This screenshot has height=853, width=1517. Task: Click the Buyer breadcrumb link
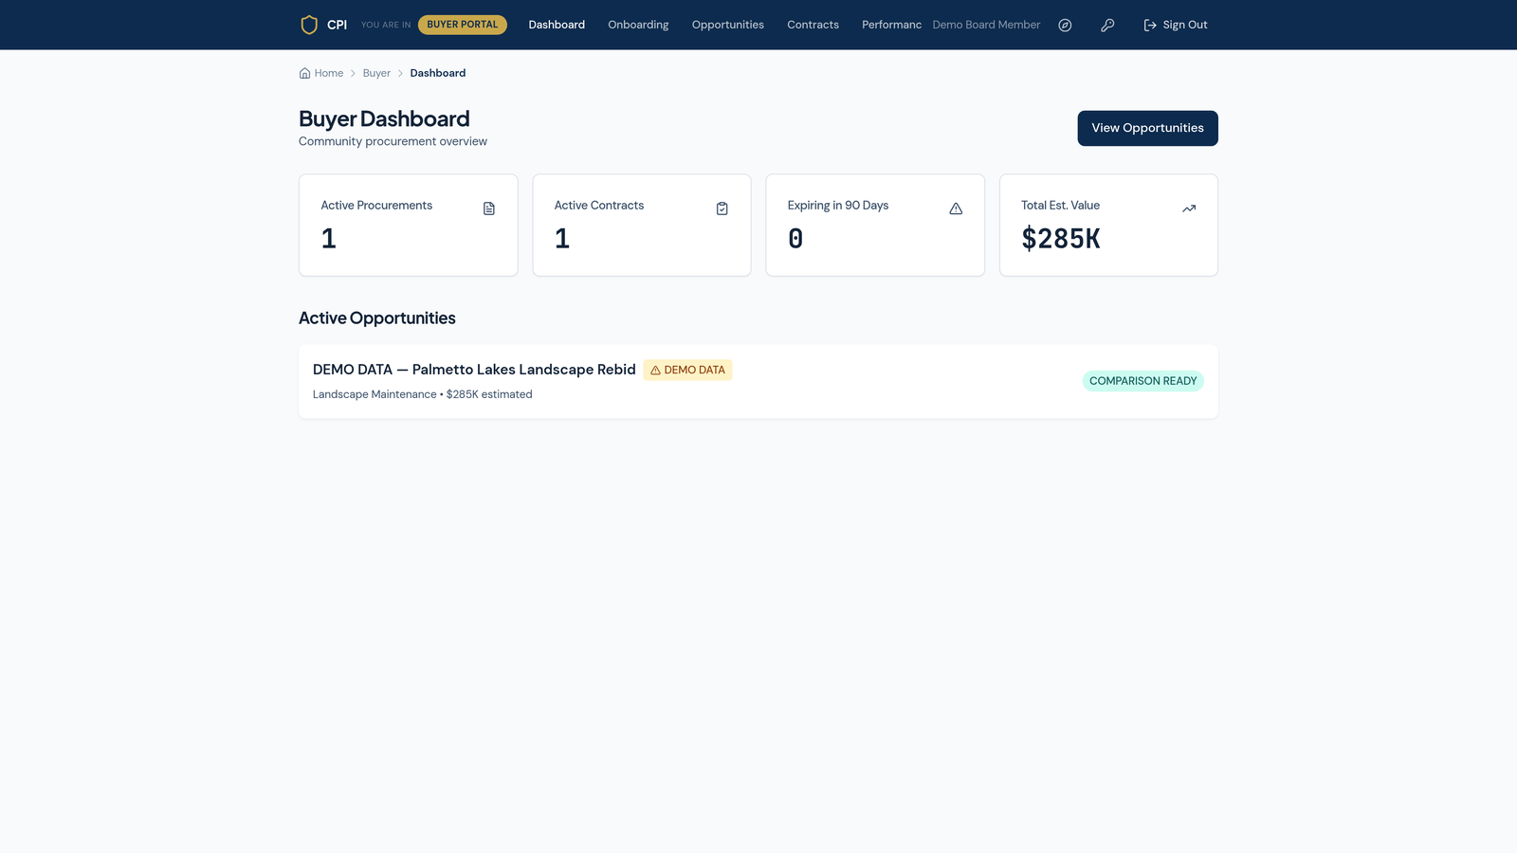click(x=376, y=73)
